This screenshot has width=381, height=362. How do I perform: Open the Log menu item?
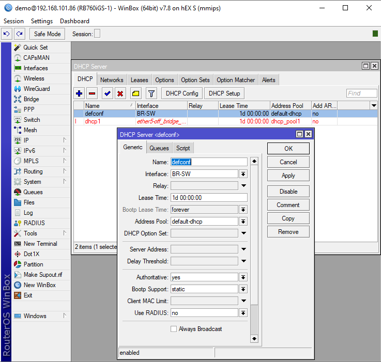coord(41,213)
